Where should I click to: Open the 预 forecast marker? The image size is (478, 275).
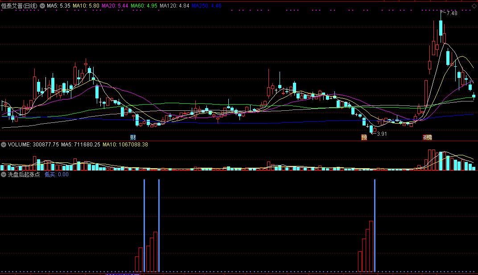[x=364, y=137]
